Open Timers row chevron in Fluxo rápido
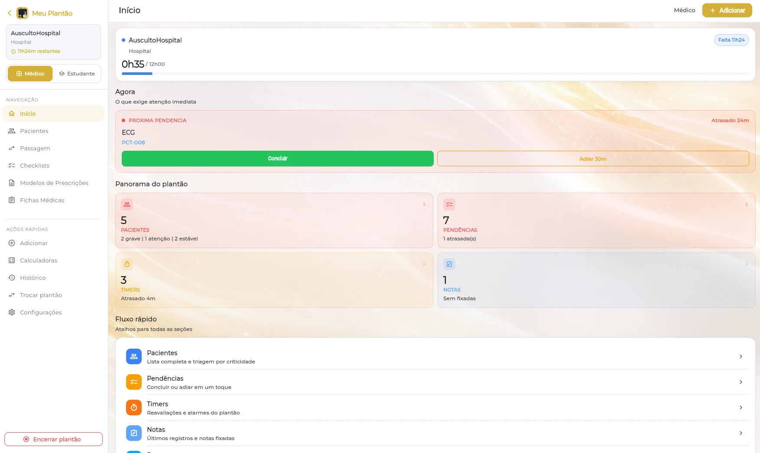 [x=741, y=408]
